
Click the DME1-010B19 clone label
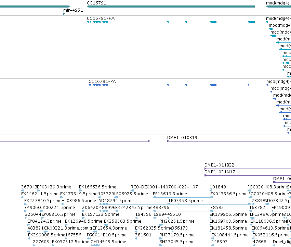182,138
